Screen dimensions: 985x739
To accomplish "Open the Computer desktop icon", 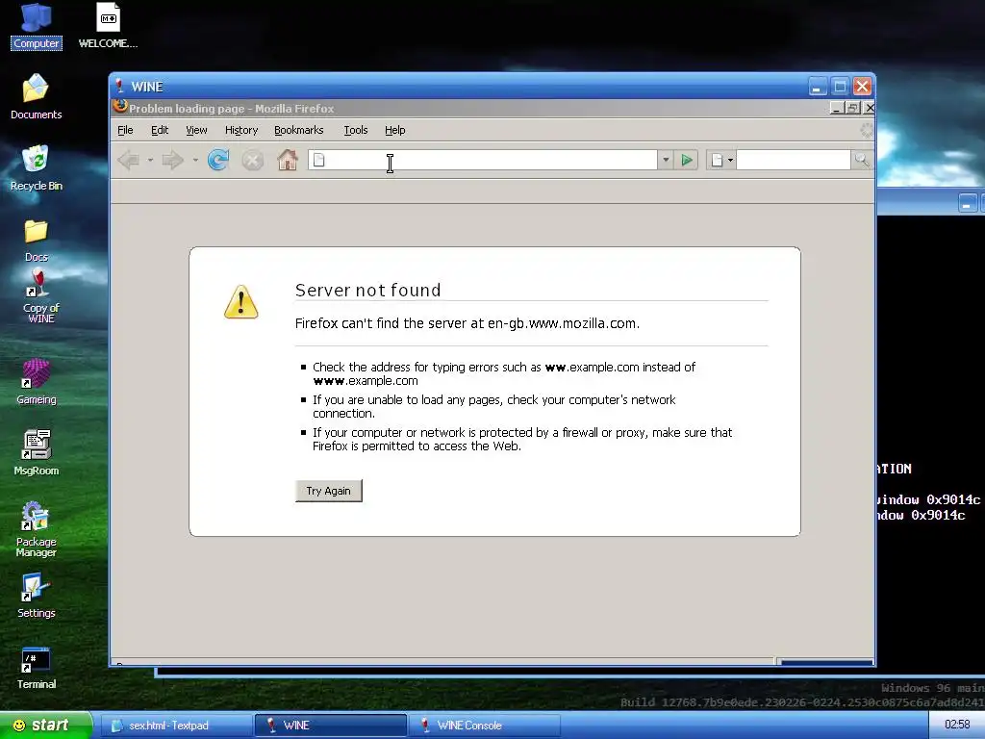I will click(37, 27).
